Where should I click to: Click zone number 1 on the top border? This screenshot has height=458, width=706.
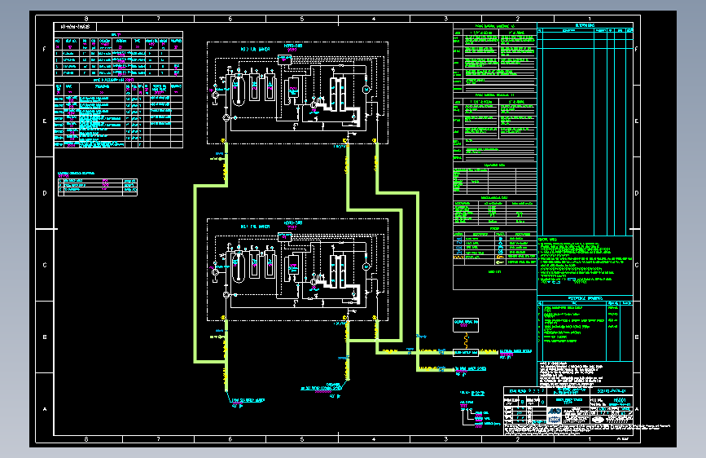tap(590, 19)
